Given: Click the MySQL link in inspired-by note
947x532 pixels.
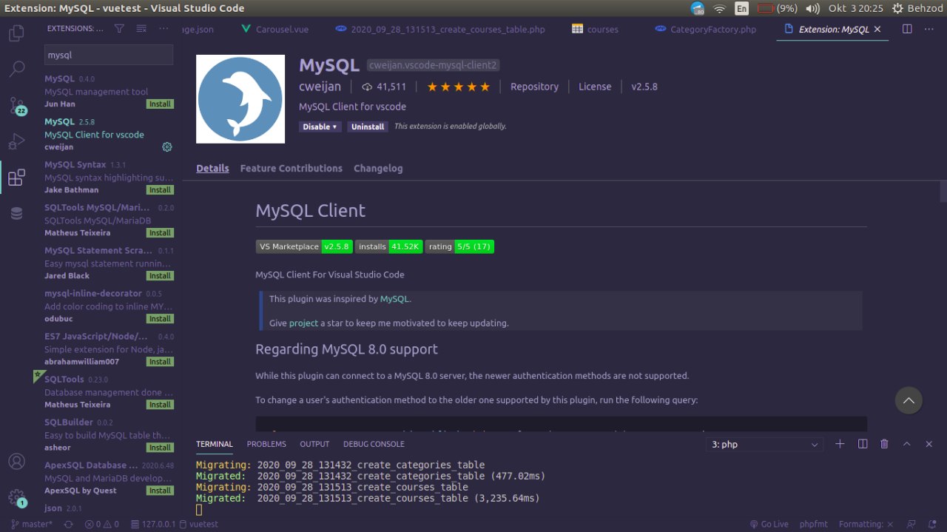Looking at the screenshot, I should point(394,299).
